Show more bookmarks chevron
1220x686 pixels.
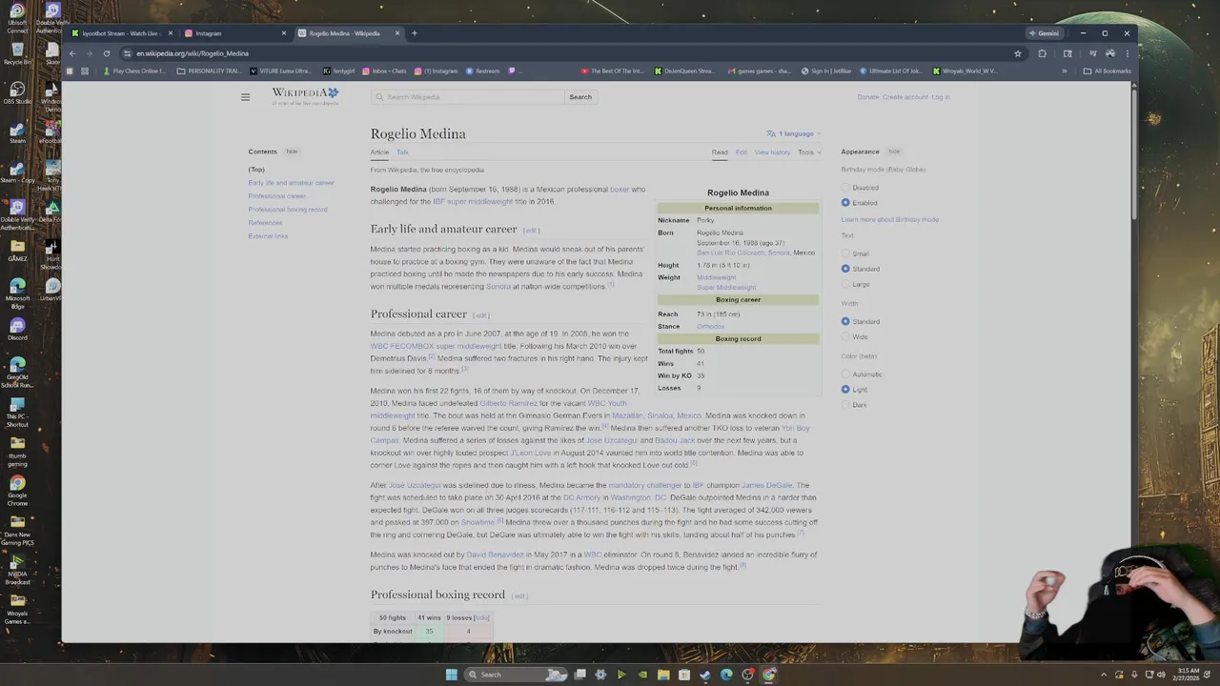pos(1065,71)
